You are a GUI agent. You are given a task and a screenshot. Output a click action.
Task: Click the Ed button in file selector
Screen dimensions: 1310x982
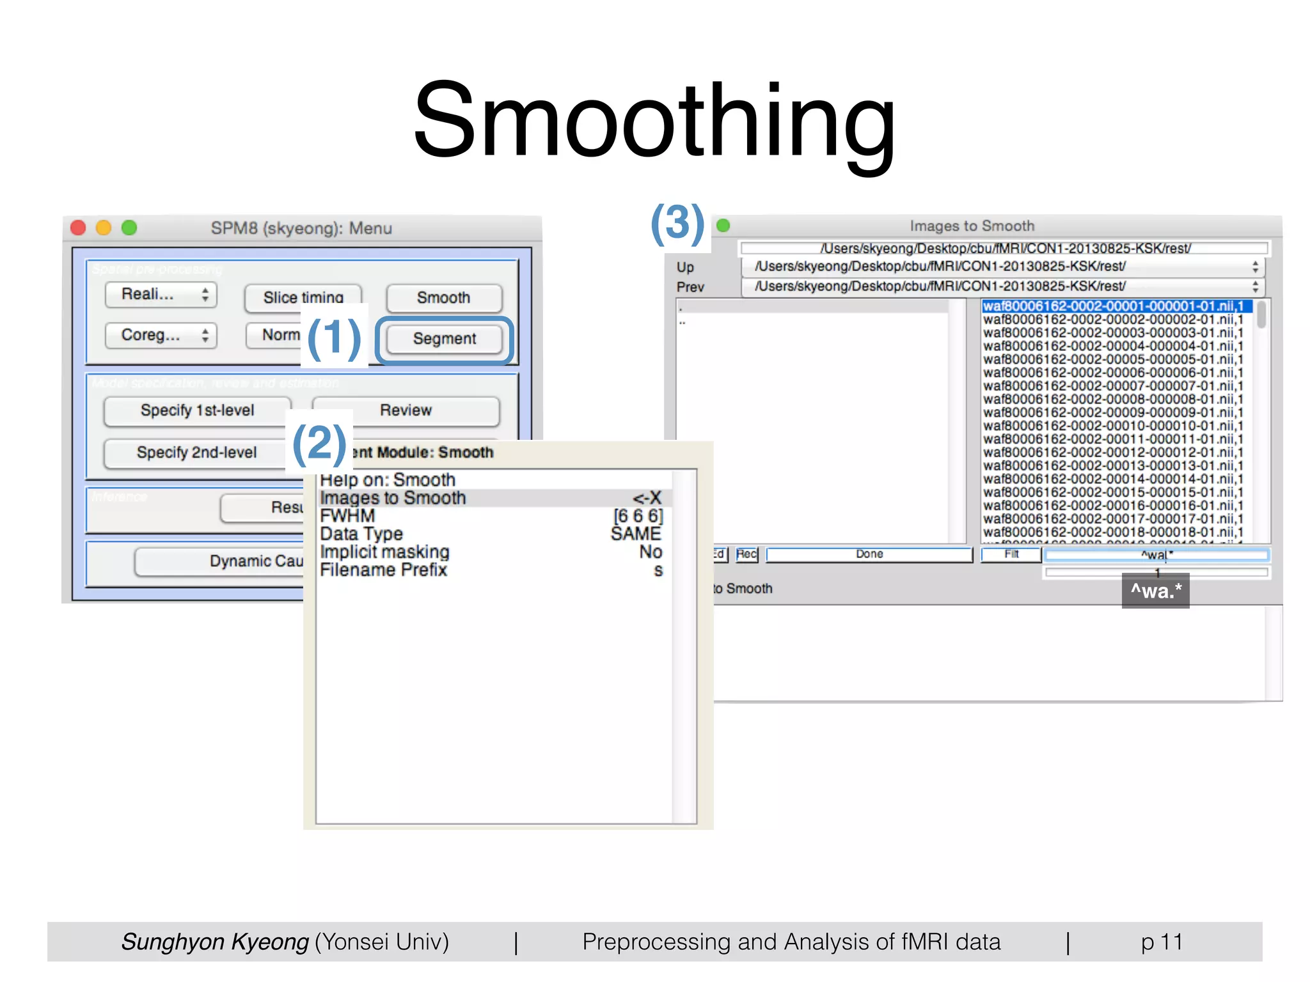720,554
